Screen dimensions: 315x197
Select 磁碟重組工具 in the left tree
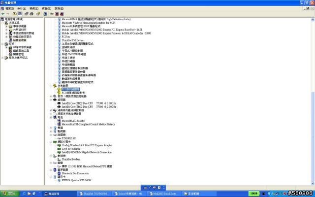(21, 51)
